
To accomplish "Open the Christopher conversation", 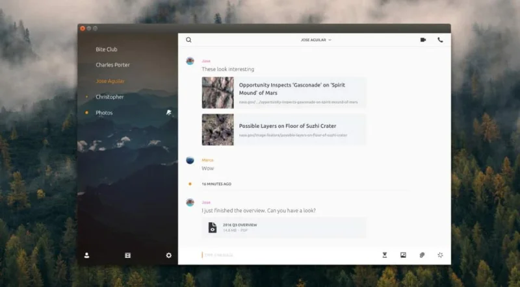I will click(110, 97).
